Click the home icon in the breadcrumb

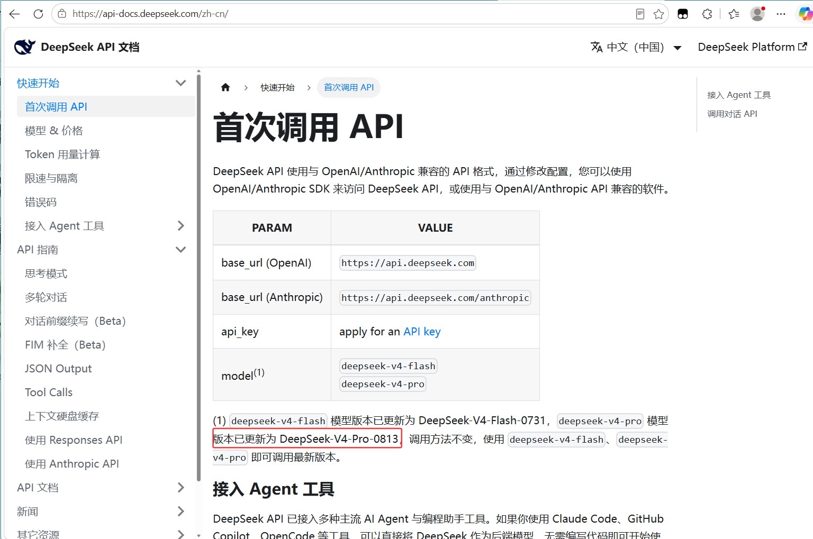click(225, 87)
